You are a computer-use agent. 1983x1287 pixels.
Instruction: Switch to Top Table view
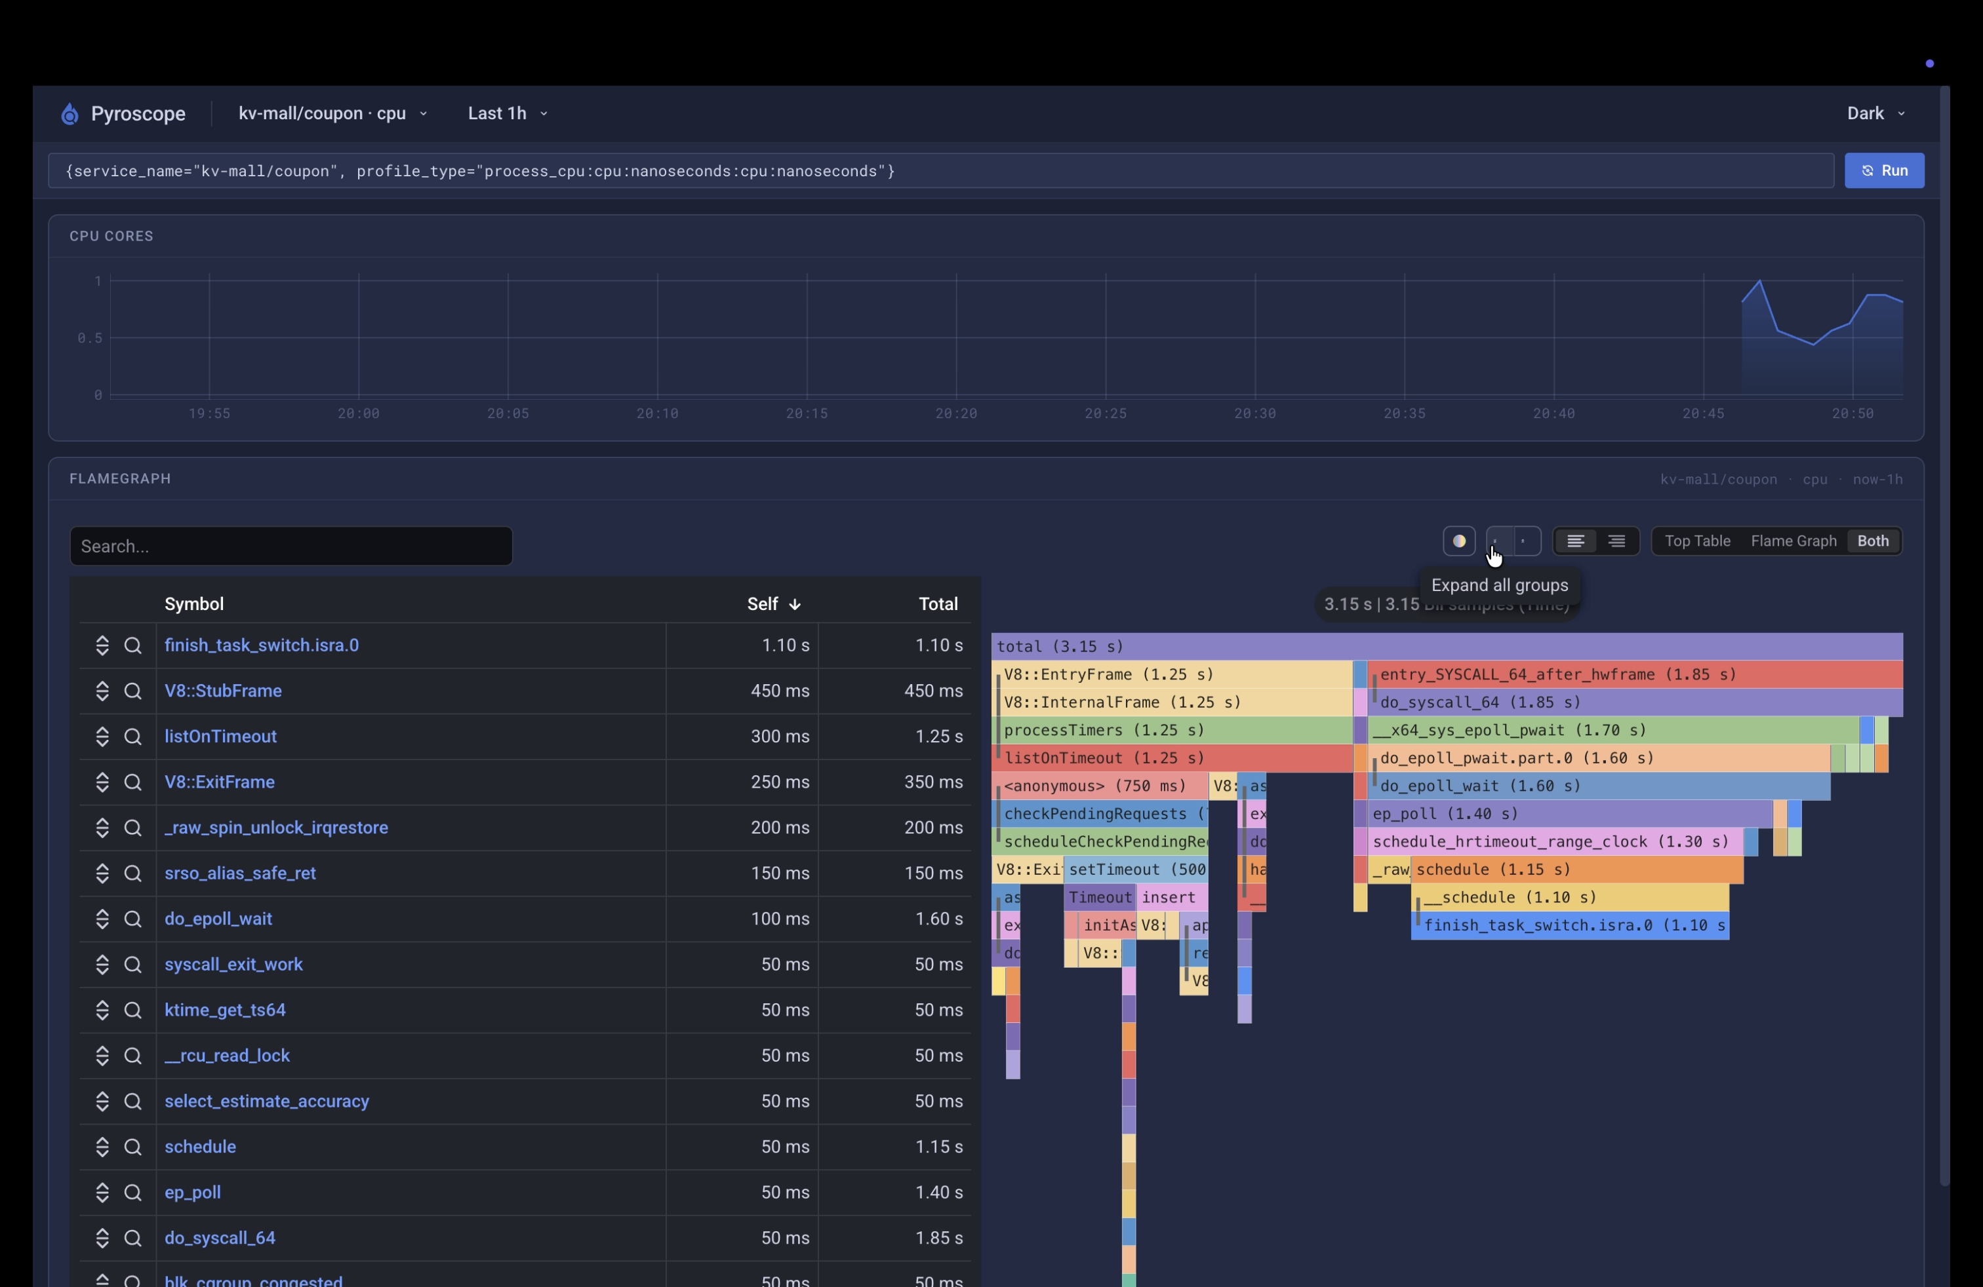point(1697,541)
